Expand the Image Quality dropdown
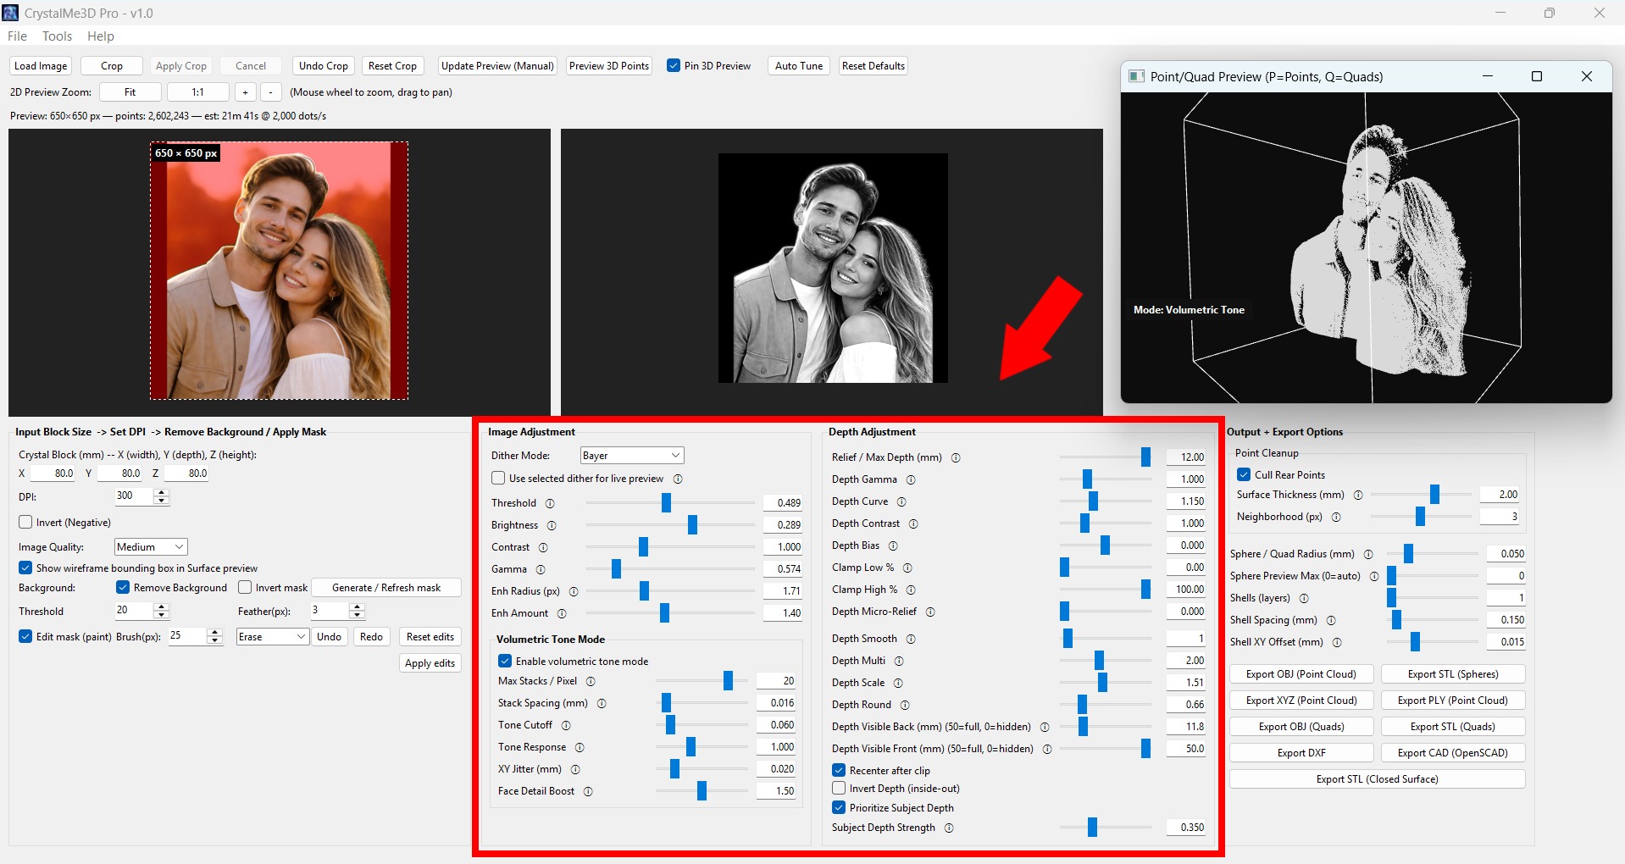The width and height of the screenshot is (1625, 864). (x=151, y=547)
